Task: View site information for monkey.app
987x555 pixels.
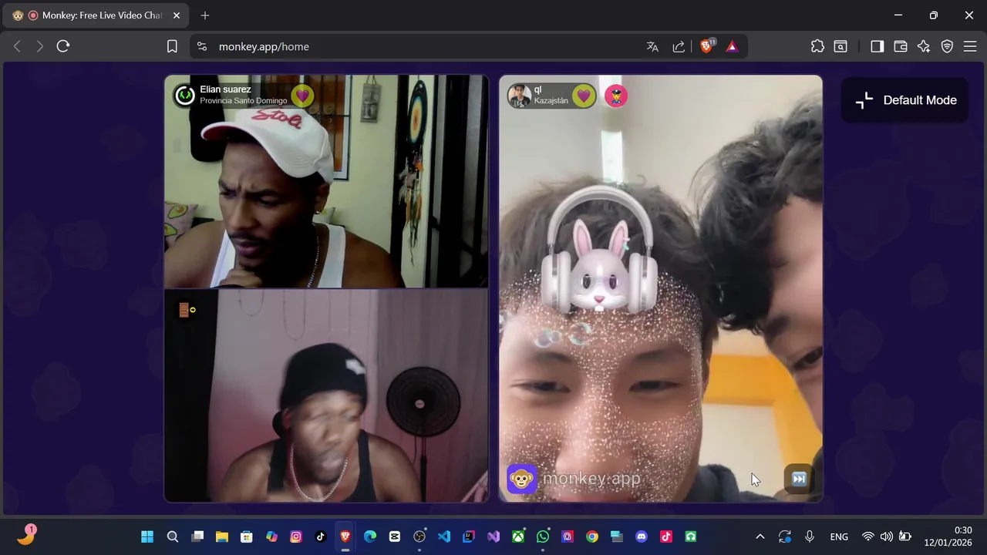Action: click(x=202, y=46)
